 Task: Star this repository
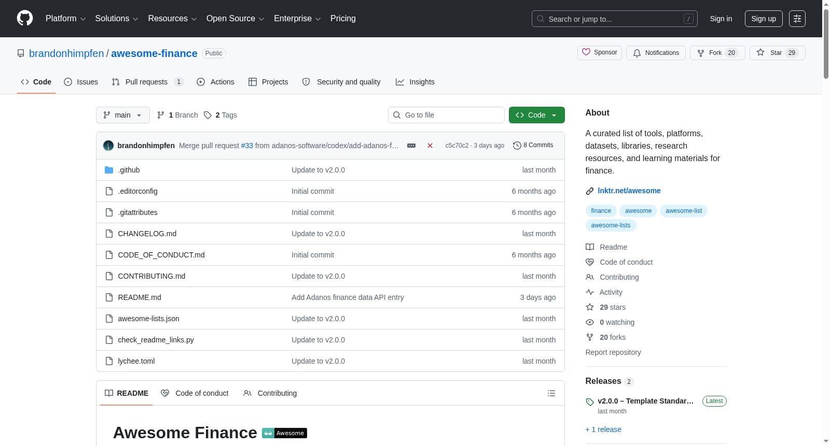[x=777, y=53]
